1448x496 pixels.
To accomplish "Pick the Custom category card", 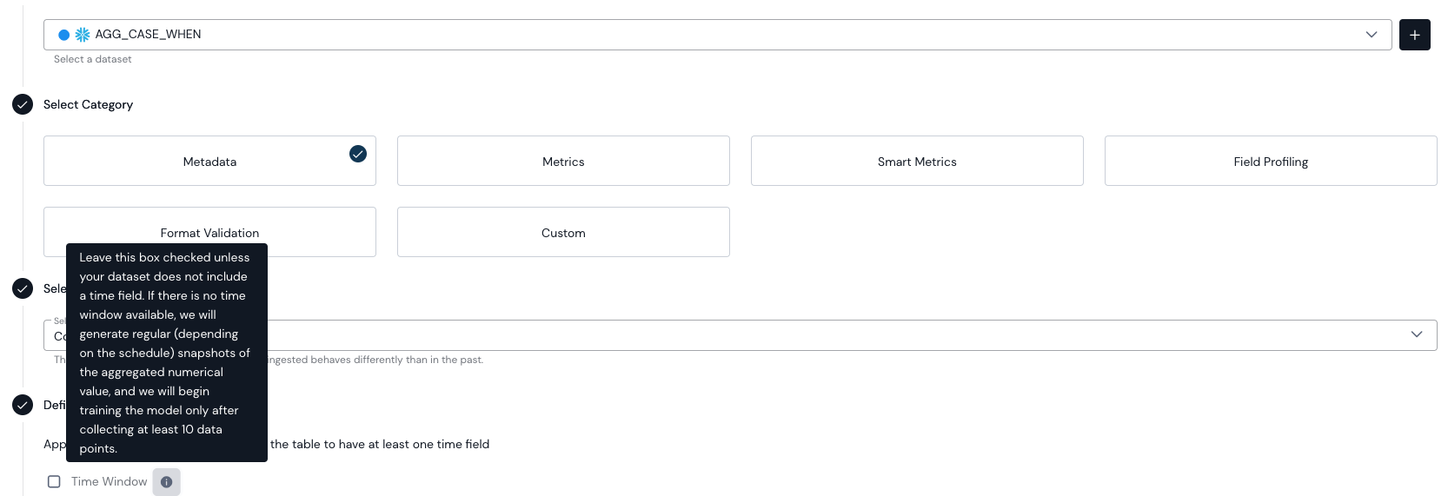I will coord(563,232).
